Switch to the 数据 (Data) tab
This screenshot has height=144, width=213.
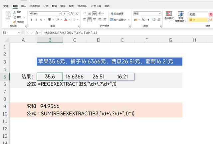(54, 6)
